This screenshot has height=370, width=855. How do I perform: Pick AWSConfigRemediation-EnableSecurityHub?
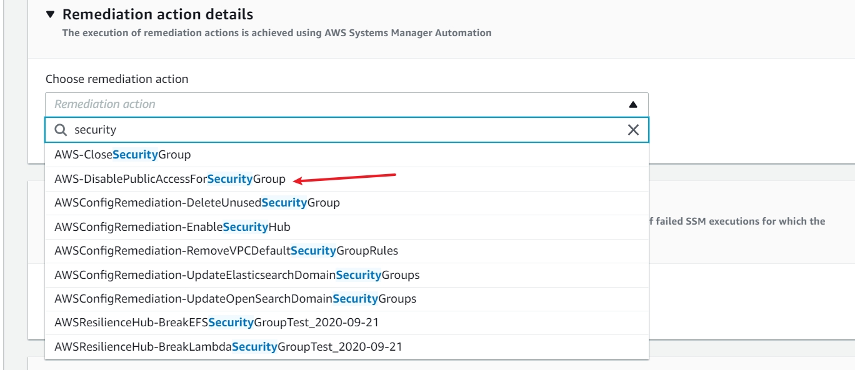click(172, 227)
